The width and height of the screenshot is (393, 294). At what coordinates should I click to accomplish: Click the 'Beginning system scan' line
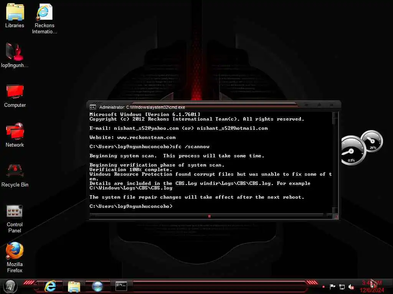click(177, 156)
